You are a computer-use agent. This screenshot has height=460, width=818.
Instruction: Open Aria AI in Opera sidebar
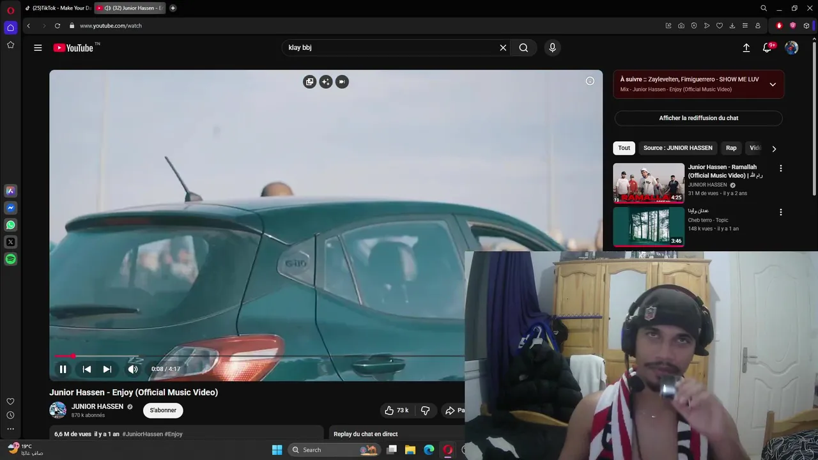click(x=10, y=190)
